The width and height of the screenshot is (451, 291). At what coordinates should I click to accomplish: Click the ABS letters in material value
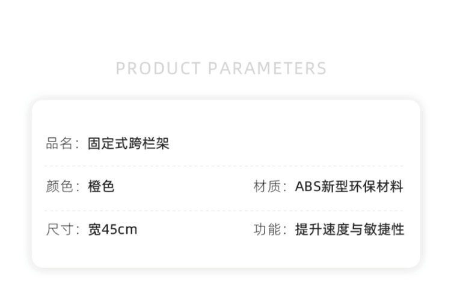(x=308, y=186)
